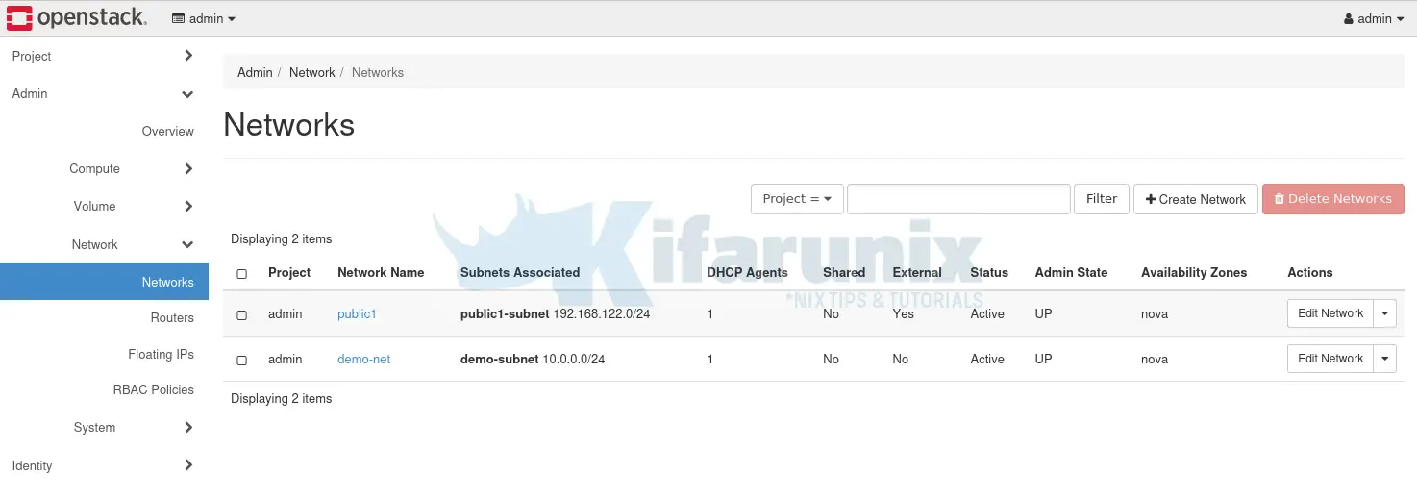Focus the filter text input field
Image resolution: width=1417 pixels, height=500 pixels.
(x=958, y=199)
